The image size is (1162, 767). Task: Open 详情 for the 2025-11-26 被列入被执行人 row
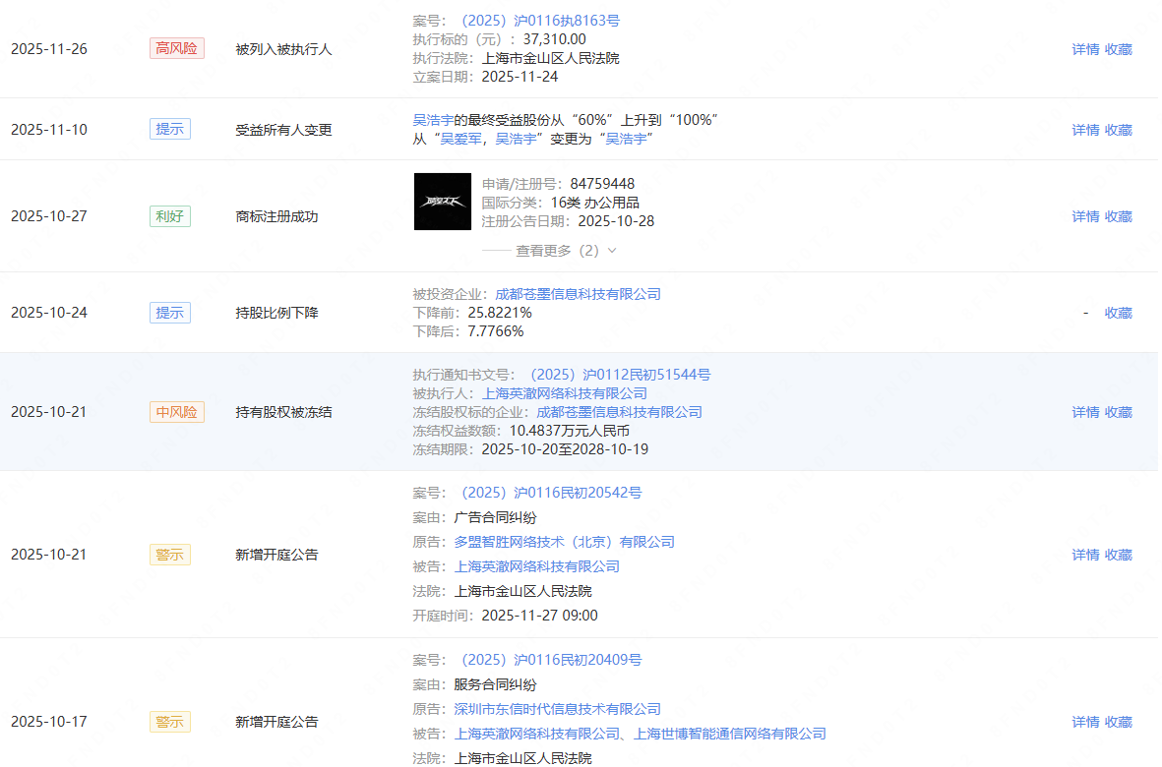pos(1085,49)
